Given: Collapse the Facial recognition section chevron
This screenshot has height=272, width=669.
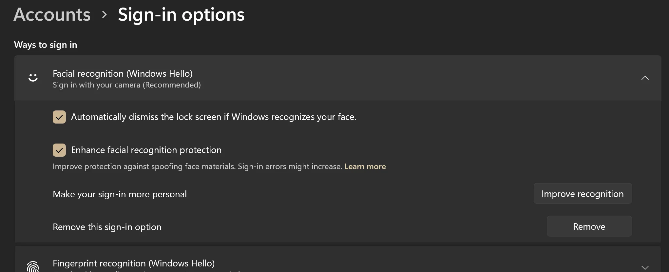Looking at the screenshot, I should coord(645,78).
